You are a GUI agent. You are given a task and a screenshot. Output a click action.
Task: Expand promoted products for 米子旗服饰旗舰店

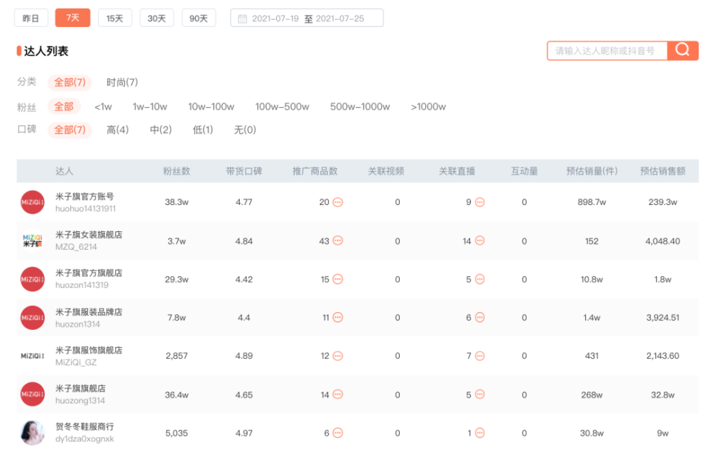coord(338,356)
